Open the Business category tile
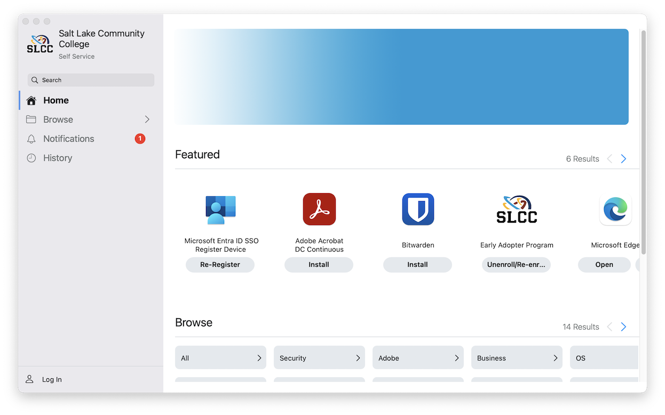The height and width of the screenshot is (415, 665). [517, 357]
